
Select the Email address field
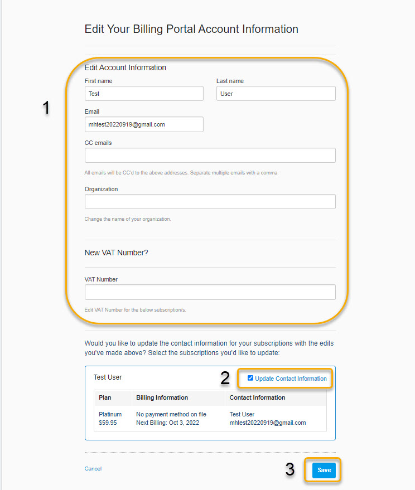point(144,124)
